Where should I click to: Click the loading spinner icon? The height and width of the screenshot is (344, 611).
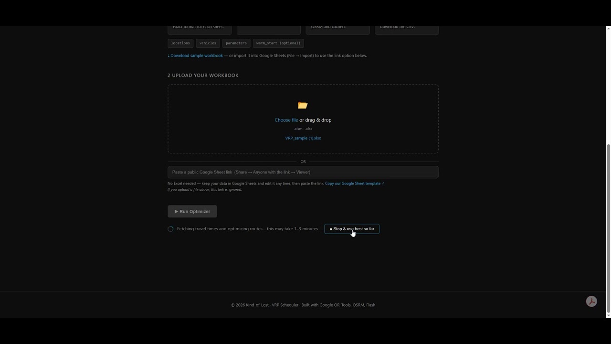pyautogui.click(x=170, y=229)
